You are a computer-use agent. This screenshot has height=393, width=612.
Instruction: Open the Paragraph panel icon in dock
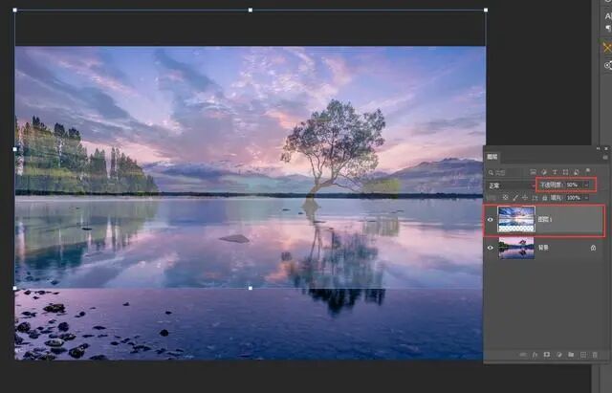coord(608,28)
